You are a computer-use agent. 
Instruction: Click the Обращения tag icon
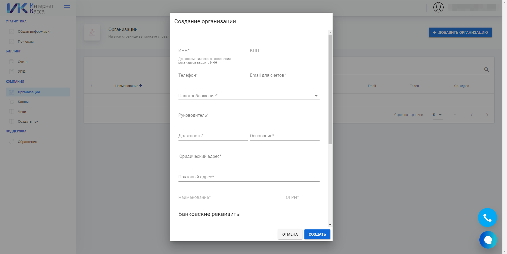(12, 142)
